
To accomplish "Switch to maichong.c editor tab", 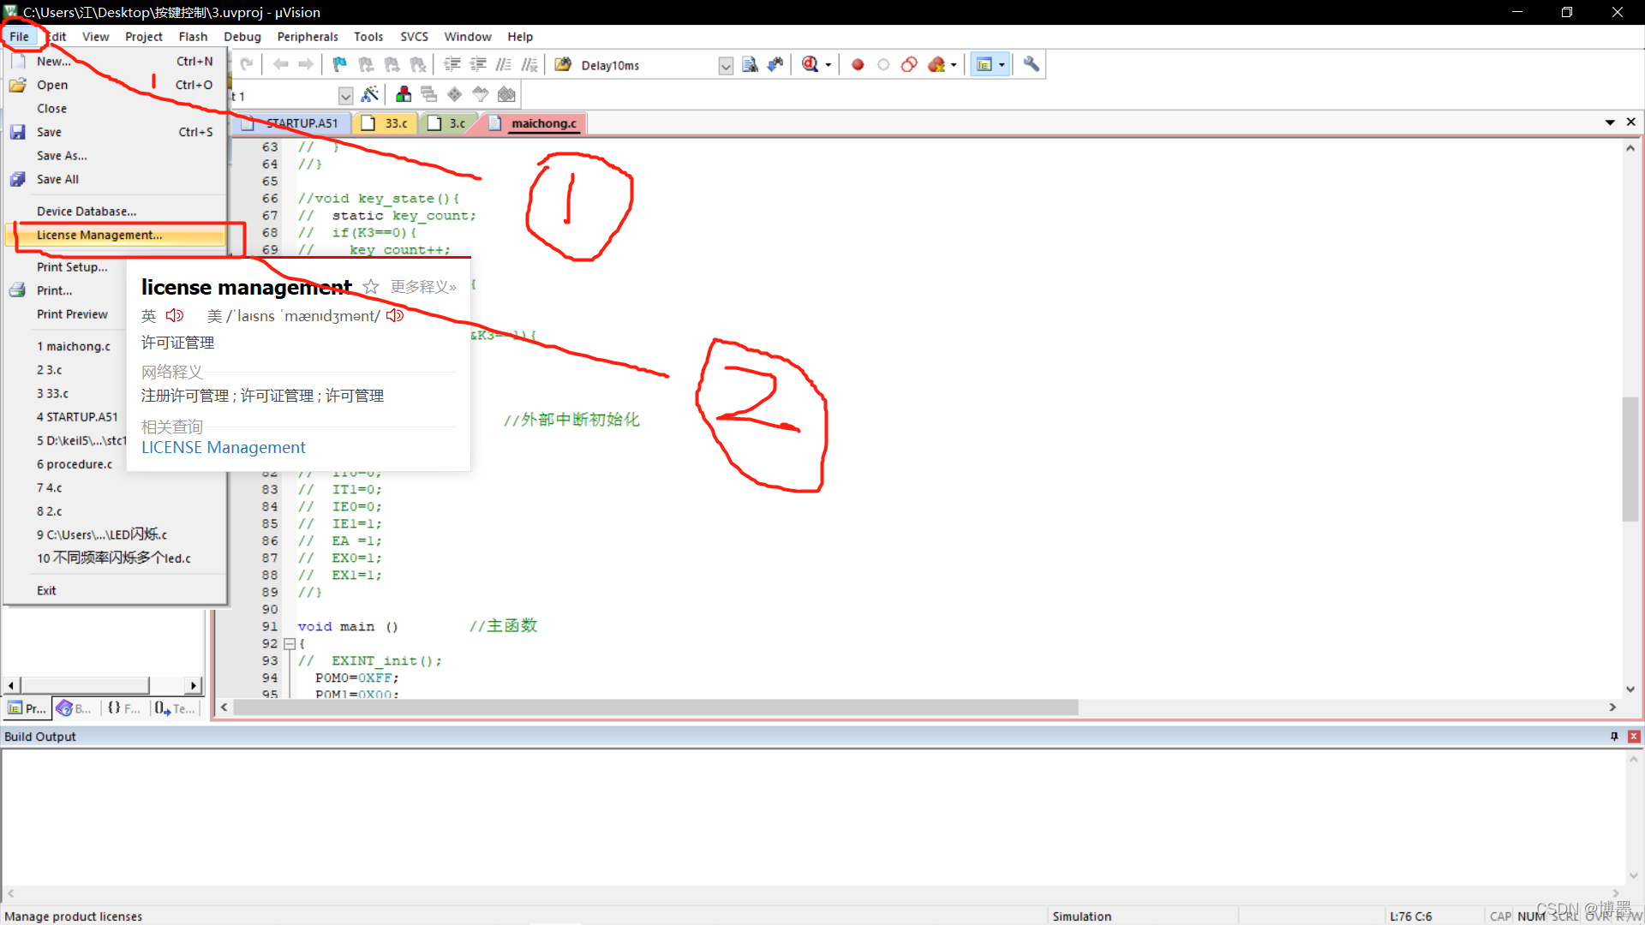I will coord(534,123).
